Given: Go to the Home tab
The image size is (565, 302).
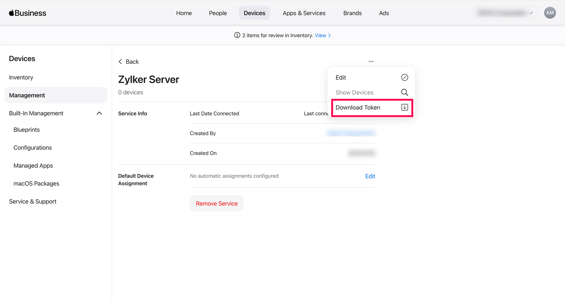Looking at the screenshot, I should [184, 13].
